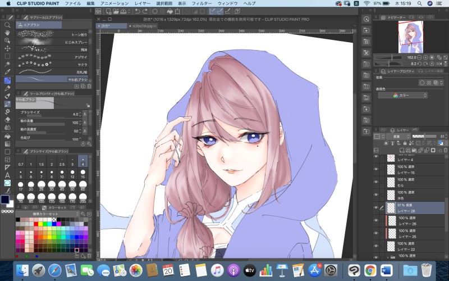Image resolution: width=449 pixels, height=281 pixels.
Task: Select the Eyedropper tool
Action: 7,72
